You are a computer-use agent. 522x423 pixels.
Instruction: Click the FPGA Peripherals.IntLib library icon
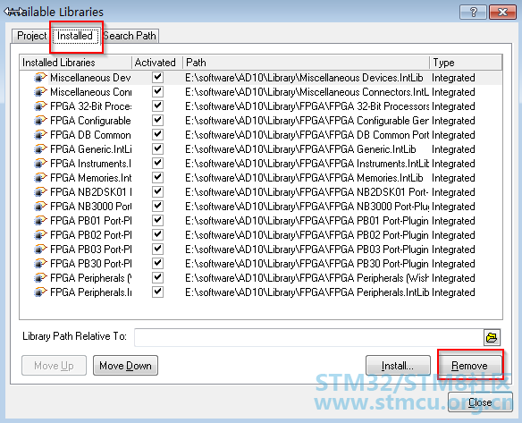tap(40, 292)
